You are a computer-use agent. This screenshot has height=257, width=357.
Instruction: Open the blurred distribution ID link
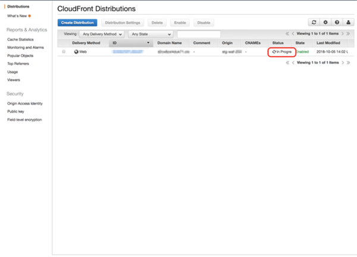click(128, 52)
